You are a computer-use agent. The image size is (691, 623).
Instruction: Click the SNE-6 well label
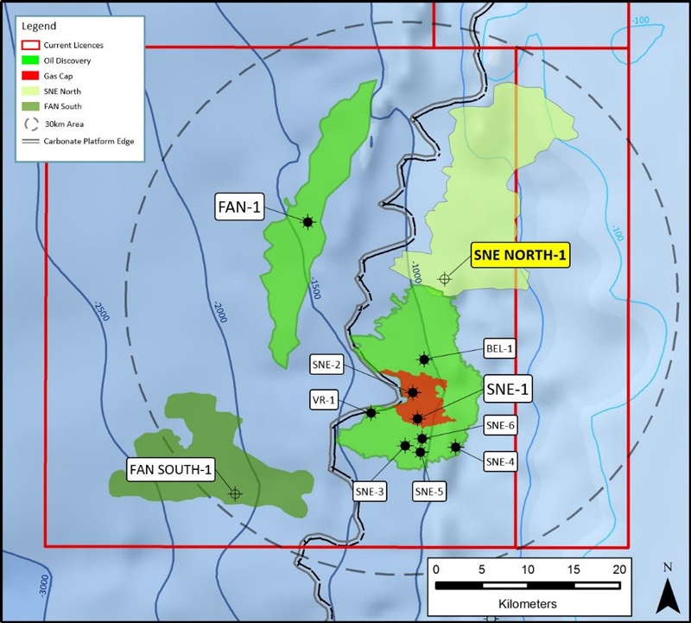pyautogui.click(x=500, y=425)
